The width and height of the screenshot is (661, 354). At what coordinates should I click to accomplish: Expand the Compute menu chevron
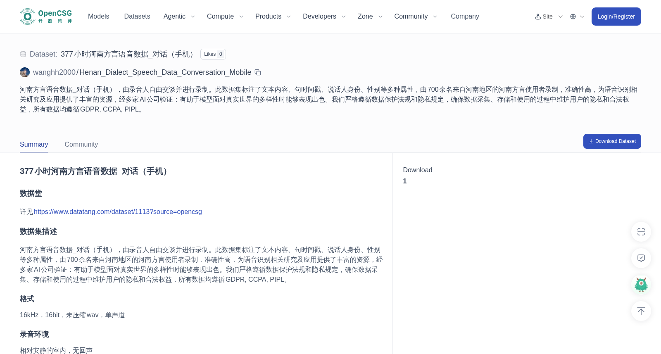coord(241,17)
